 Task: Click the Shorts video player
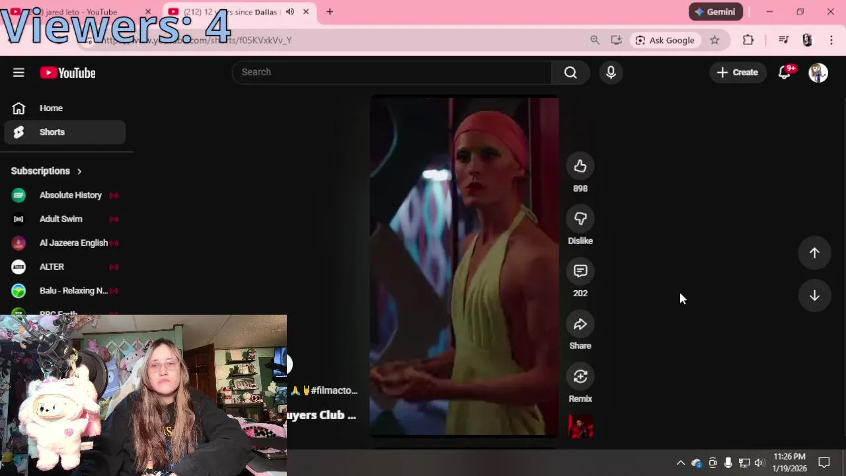(x=464, y=266)
